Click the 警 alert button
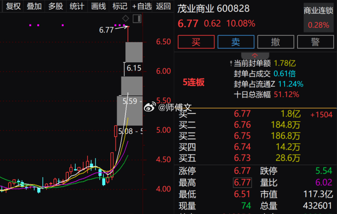 coord(315,42)
